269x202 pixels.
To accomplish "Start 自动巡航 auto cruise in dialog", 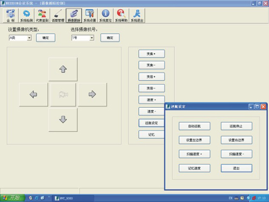I will 194,126.
